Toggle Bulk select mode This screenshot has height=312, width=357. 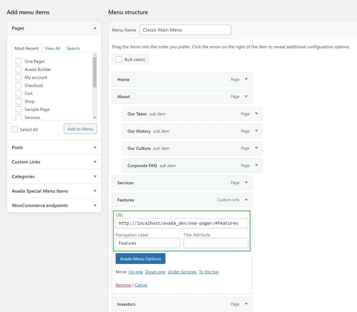[x=119, y=59]
